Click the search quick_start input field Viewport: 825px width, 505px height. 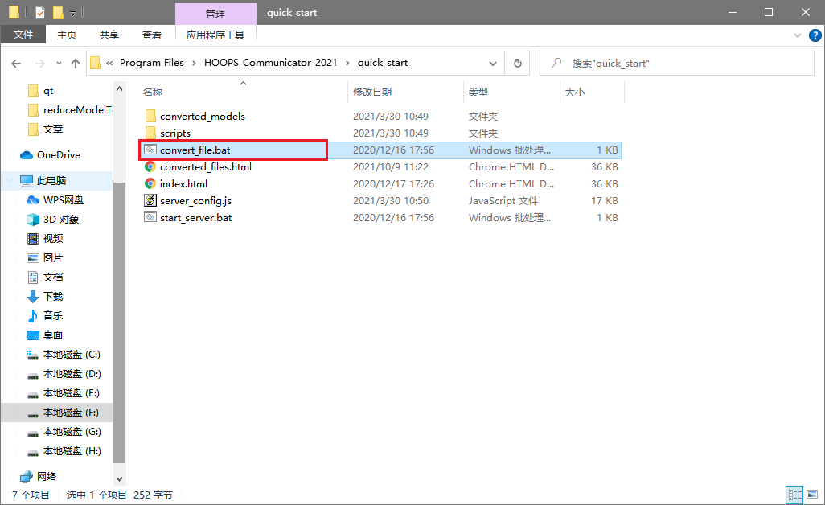pos(676,63)
